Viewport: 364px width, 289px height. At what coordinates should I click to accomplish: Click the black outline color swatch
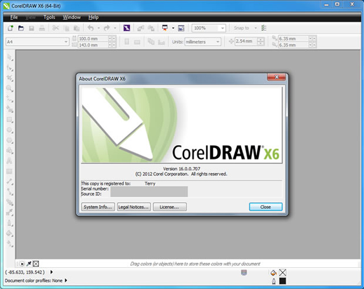pyautogui.click(x=283, y=281)
